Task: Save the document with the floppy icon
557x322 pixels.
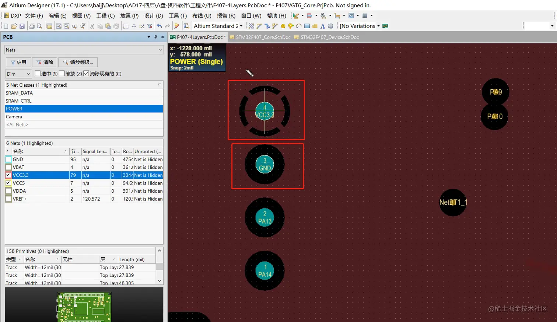Action: (22, 26)
